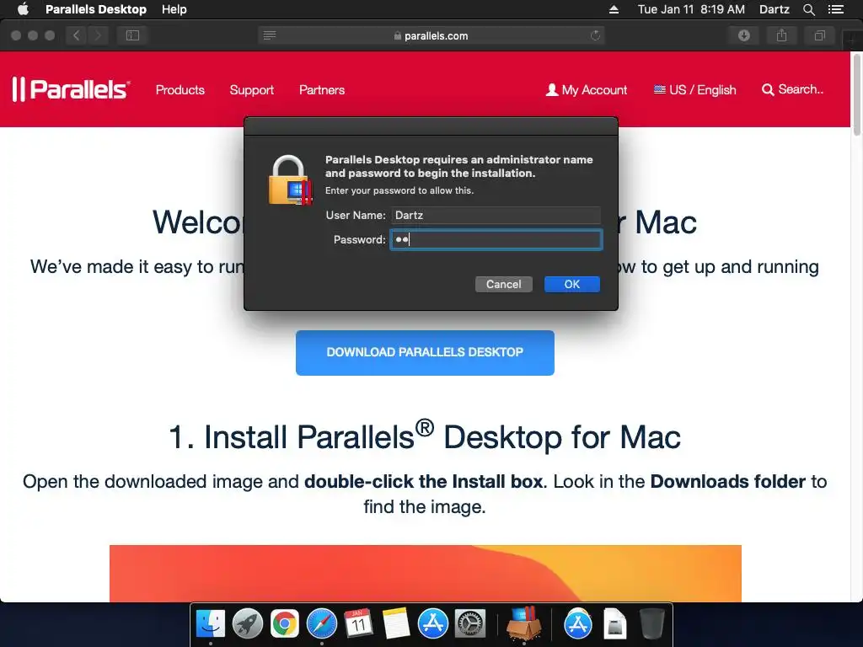Click the eject icon in menu bar
This screenshot has height=647, width=863.
(x=614, y=9)
